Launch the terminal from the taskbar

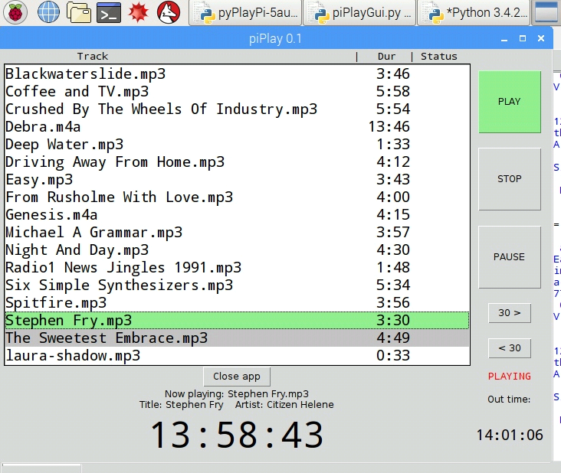110,11
